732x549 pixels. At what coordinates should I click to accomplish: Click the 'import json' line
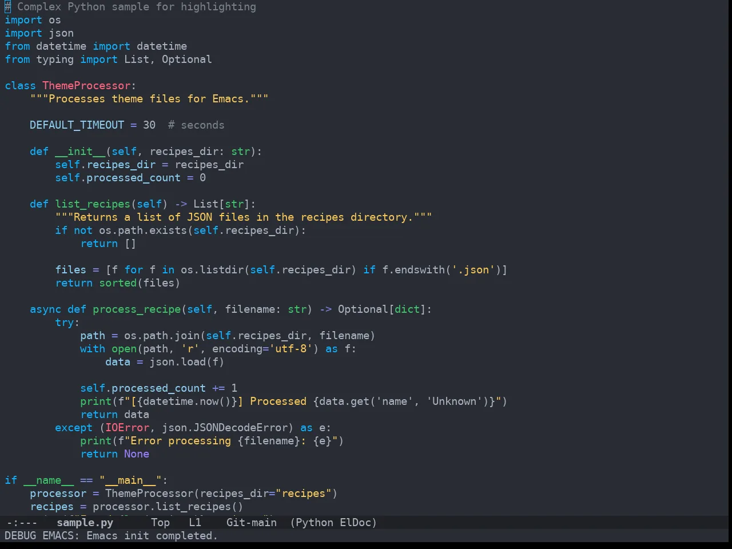click(x=39, y=33)
